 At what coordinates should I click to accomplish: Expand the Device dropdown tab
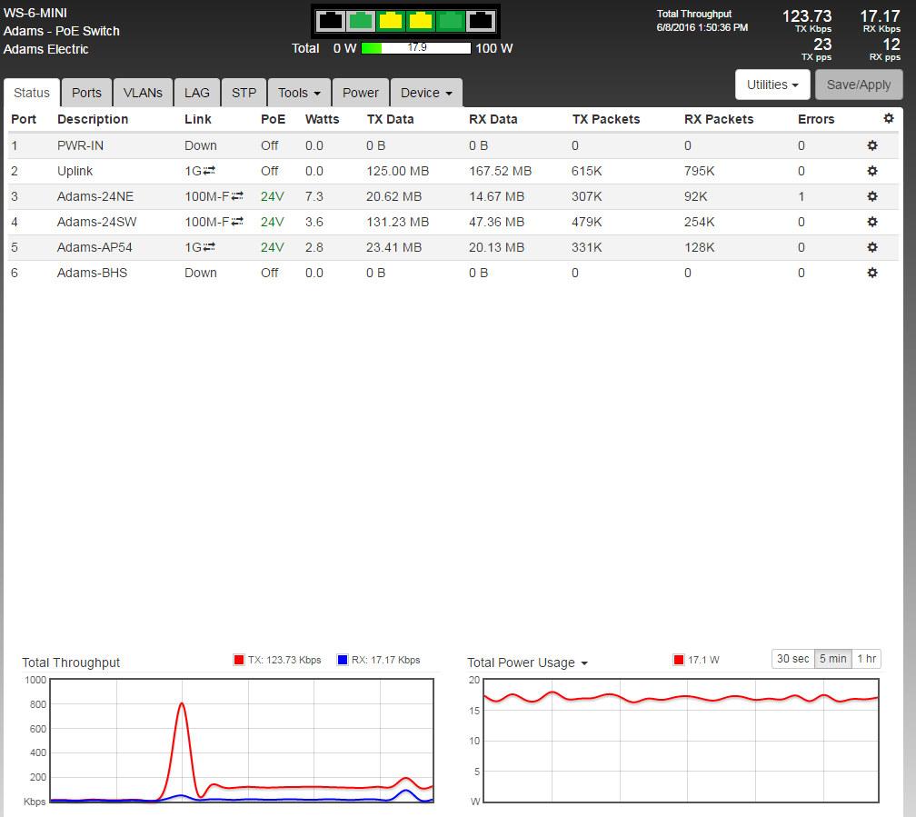(426, 93)
